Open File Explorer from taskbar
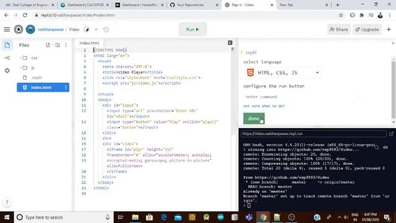The width and height of the screenshot is (396, 223). [x=135, y=217]
